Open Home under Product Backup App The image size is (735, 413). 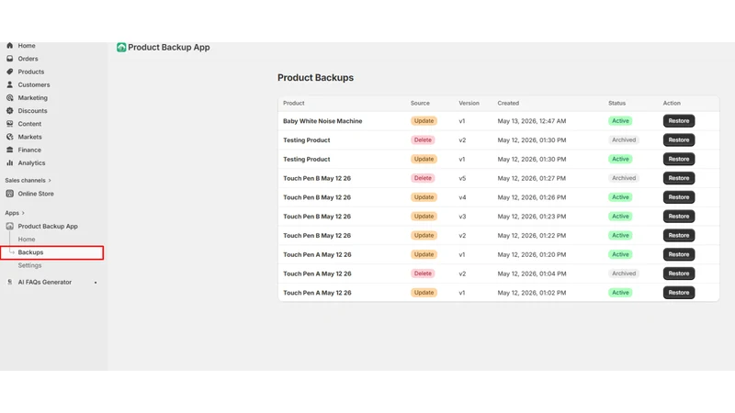27,240
